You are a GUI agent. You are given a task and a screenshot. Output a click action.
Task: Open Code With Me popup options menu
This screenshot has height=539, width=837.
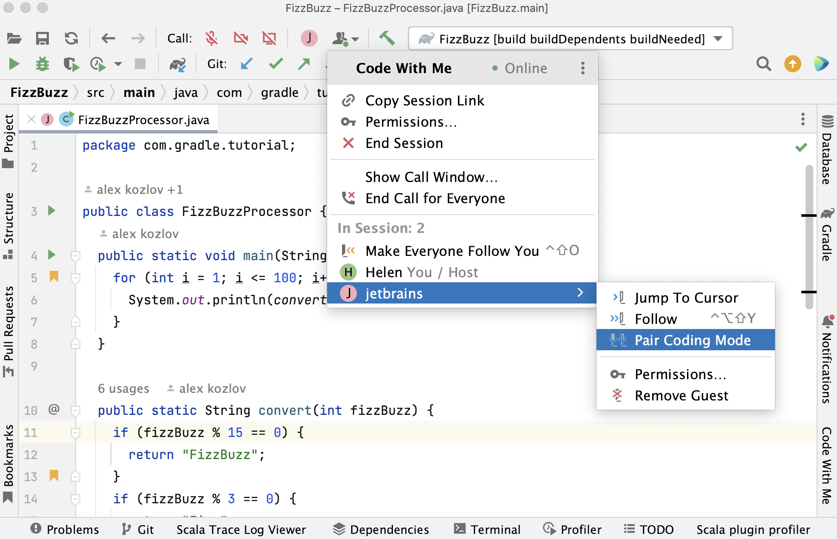(x=583, y=68)
